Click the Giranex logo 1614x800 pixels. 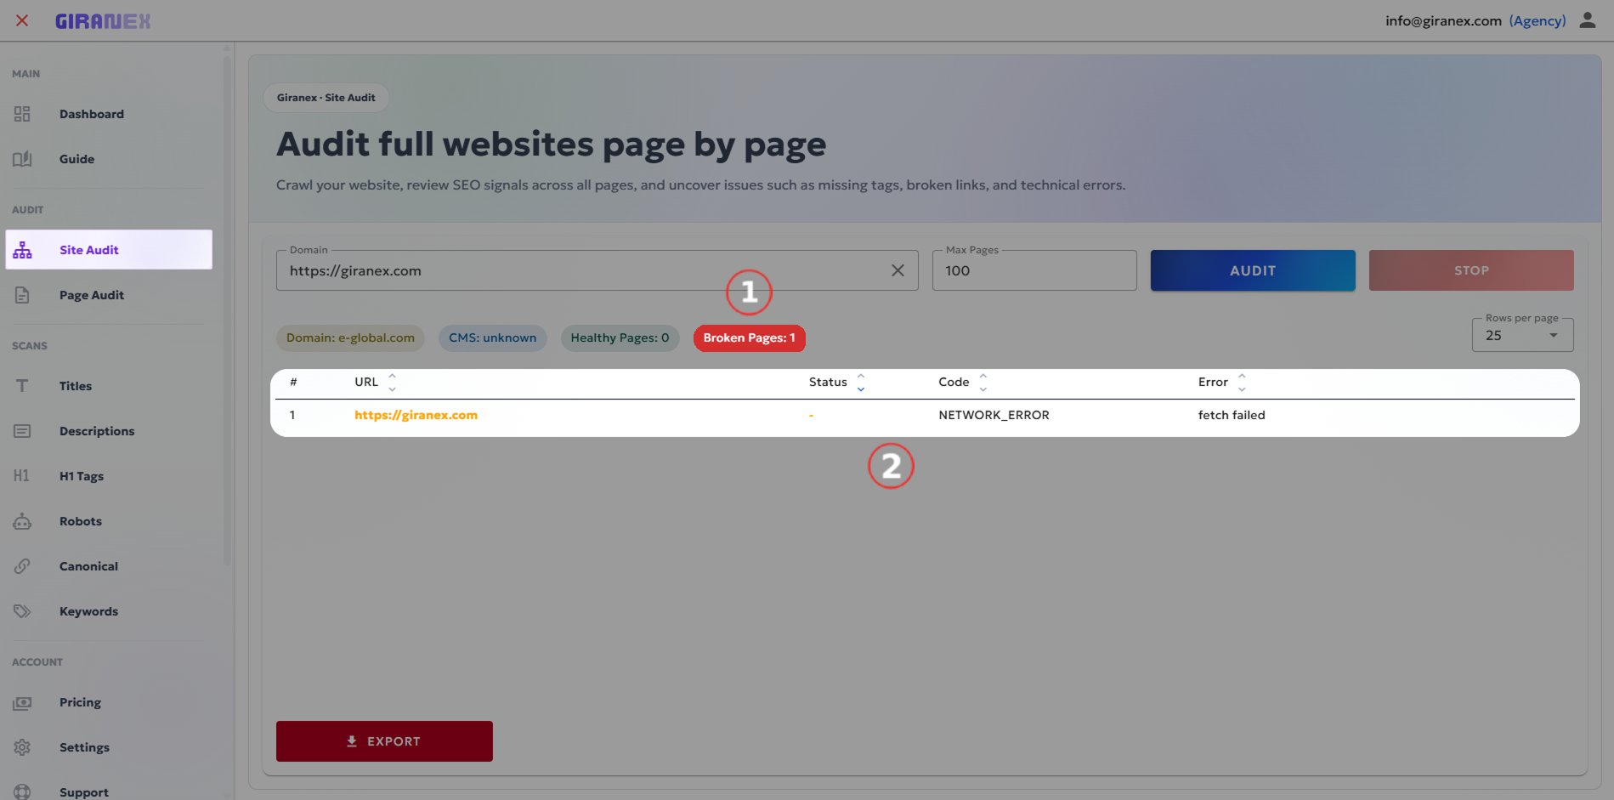coord(103,21)
